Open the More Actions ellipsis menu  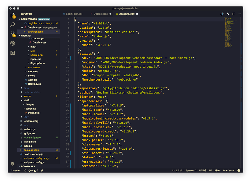(x=240, y=14)
